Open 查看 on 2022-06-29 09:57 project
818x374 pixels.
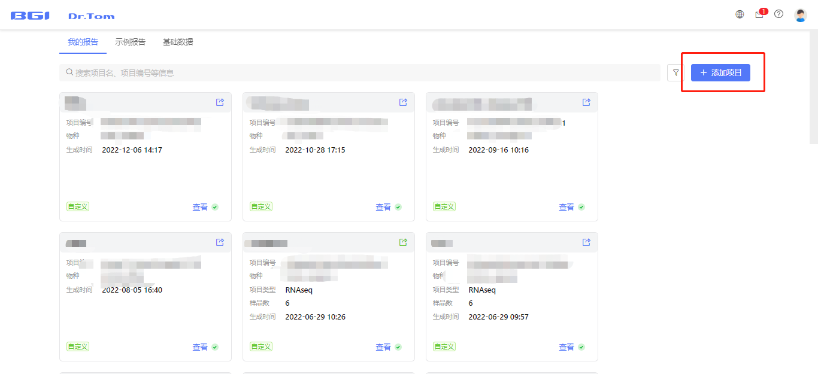tap(566, 347)
